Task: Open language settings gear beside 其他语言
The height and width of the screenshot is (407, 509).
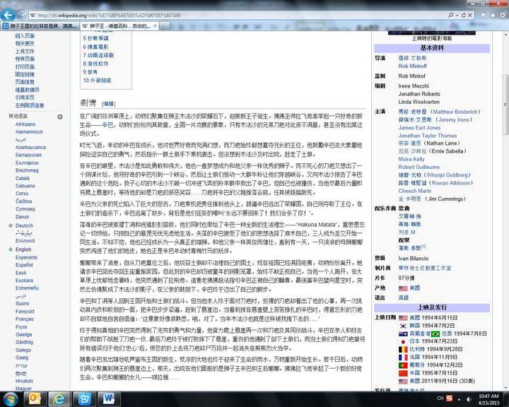Action: pyautogui.click(x=60, y=117)
